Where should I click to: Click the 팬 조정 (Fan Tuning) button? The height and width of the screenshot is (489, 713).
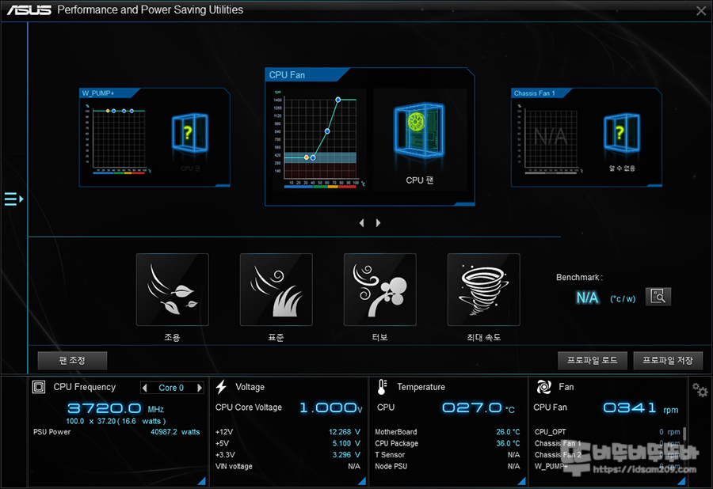click(x=72, y=361)
